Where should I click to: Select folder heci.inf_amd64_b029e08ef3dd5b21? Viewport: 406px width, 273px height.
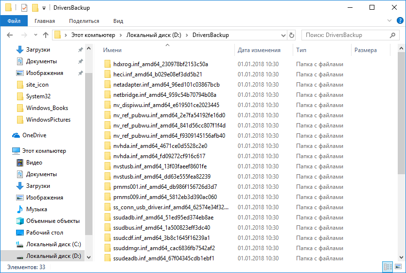pos(158,74)
